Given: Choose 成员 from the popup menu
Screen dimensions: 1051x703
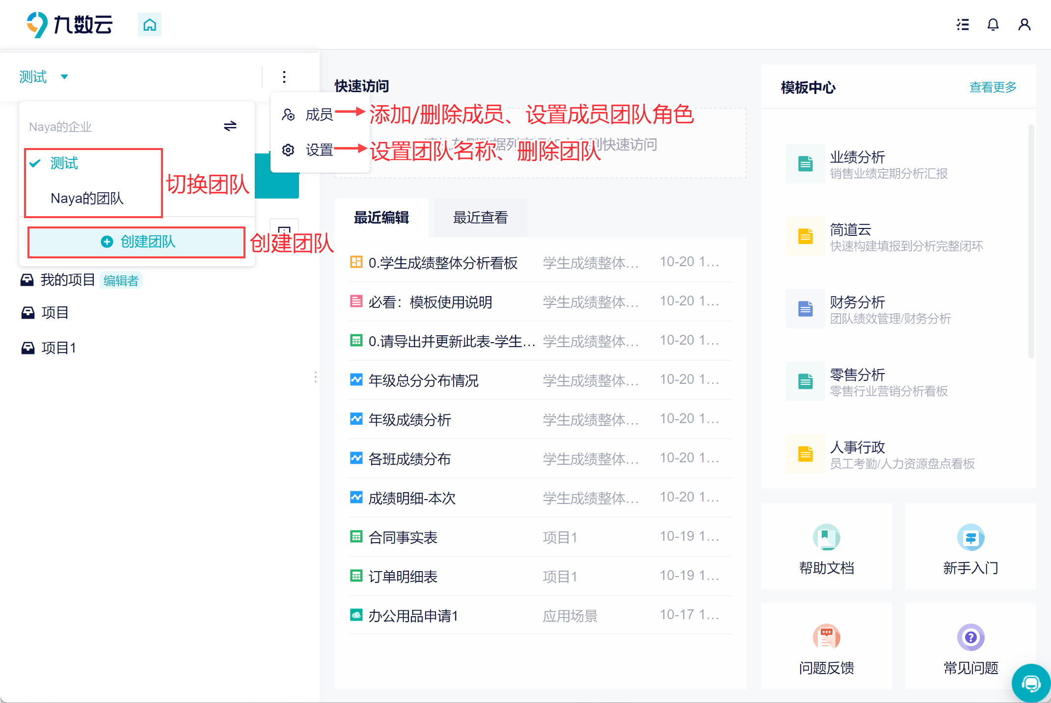Looking at the screenshot, I should pyautogui.click(x=319, y=115).
